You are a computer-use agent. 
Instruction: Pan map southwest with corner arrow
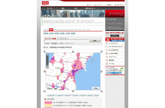[44, 91]
